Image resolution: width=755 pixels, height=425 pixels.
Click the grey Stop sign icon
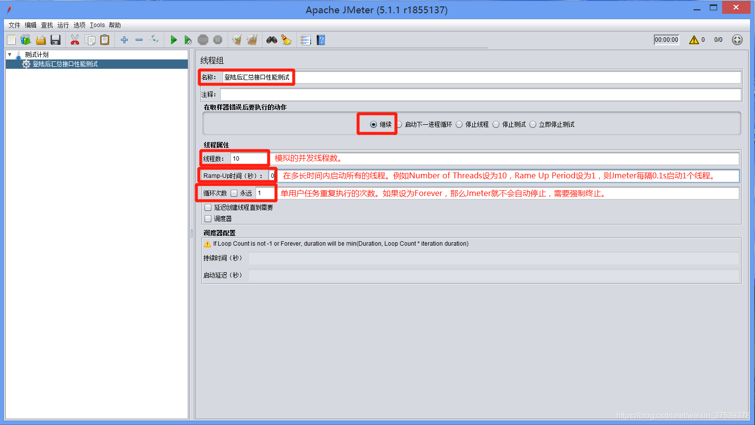[203, 40]
